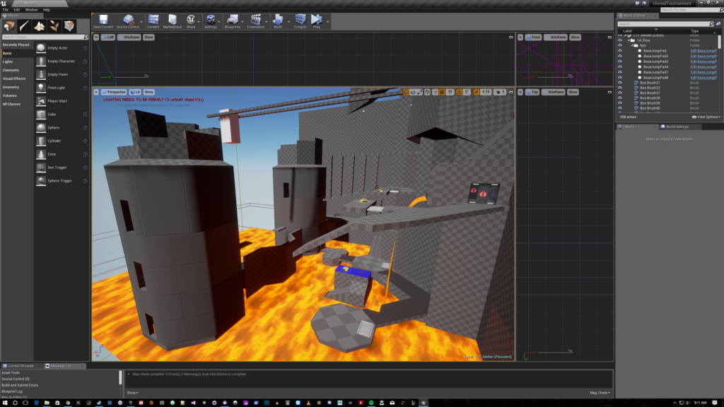The width and height of the screenshot is (724, 407).
Task: Click Lit button in perspective viewport
Action: tap(135, 93)
